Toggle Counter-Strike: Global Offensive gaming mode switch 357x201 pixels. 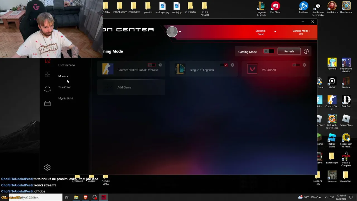click(x=152, y=65)
